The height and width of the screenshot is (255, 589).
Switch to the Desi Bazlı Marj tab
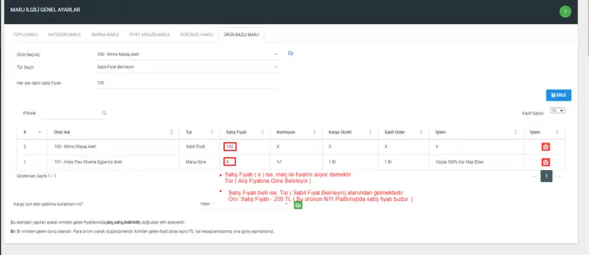(x=196, y=35)
